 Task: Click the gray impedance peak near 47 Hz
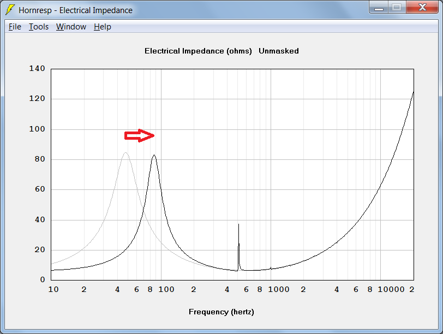point(125,153)
